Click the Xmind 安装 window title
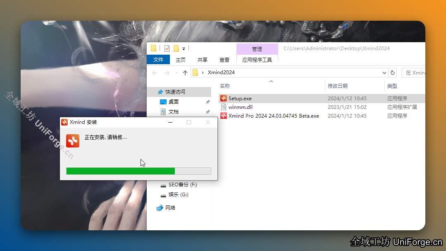This screenshot has width=446, height=251. click(x=83, y=122)
